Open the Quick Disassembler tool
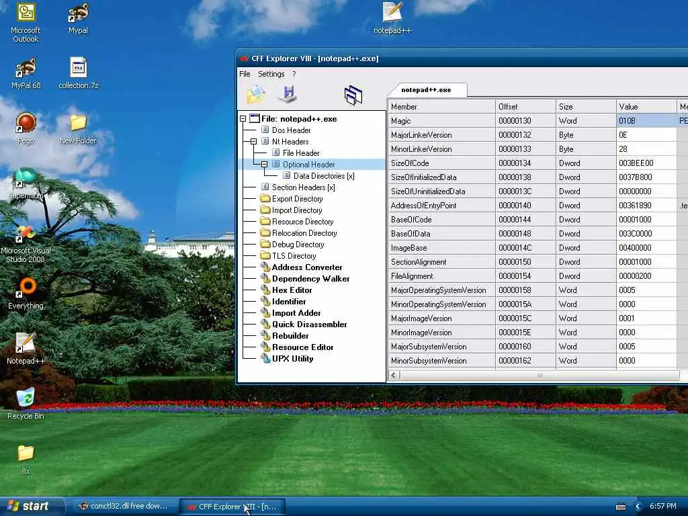Screen dimensions: 688x516 click(x=309, y=325)
